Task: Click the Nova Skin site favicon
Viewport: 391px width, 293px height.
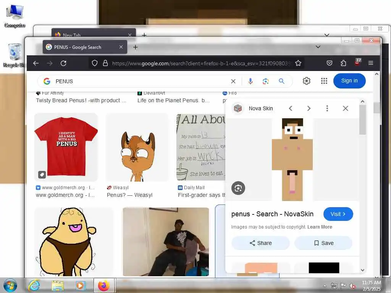Action: 238,108
